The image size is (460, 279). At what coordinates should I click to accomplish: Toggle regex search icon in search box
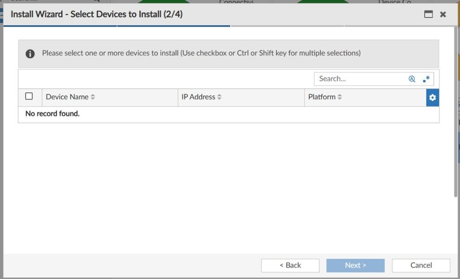426,79
